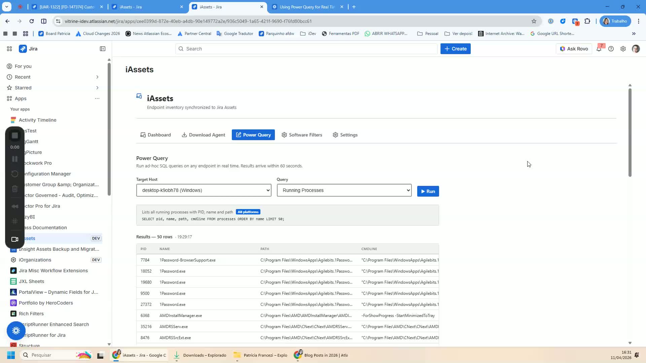This screenshot has width=646, height=363.
Task: Open Jira Misc Workflow Extensions
Action: [x=53, y=271]
